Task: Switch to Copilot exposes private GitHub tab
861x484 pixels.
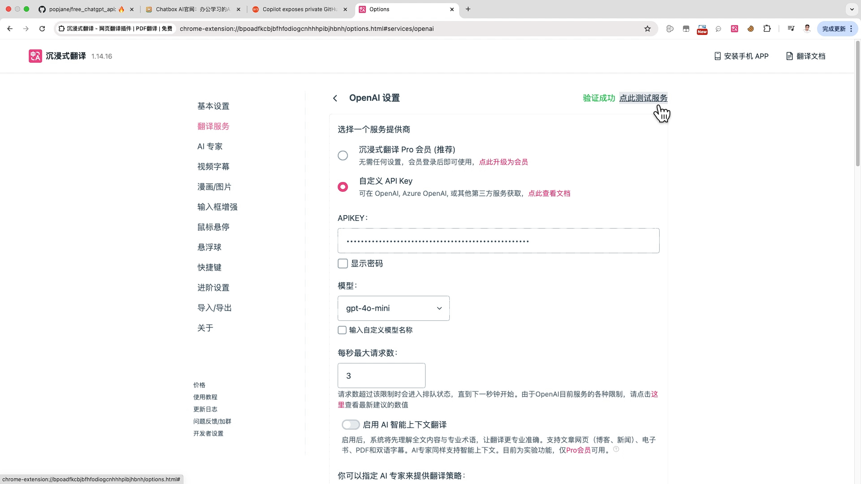Action: (x=300, y=9)
